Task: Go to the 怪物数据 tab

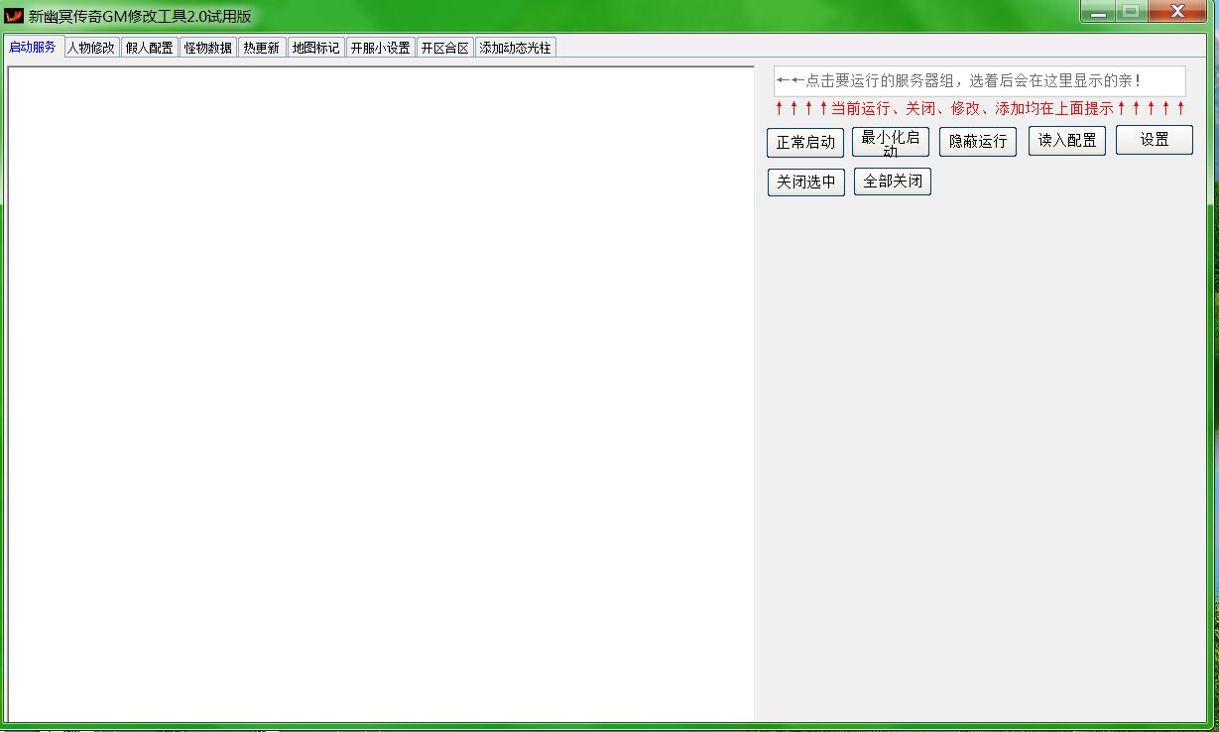Action: pyautogui.click(x=208, y=48)
